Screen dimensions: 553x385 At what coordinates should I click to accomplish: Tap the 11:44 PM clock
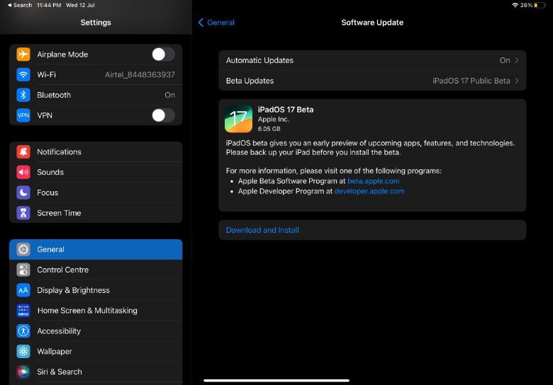point(49,5)
